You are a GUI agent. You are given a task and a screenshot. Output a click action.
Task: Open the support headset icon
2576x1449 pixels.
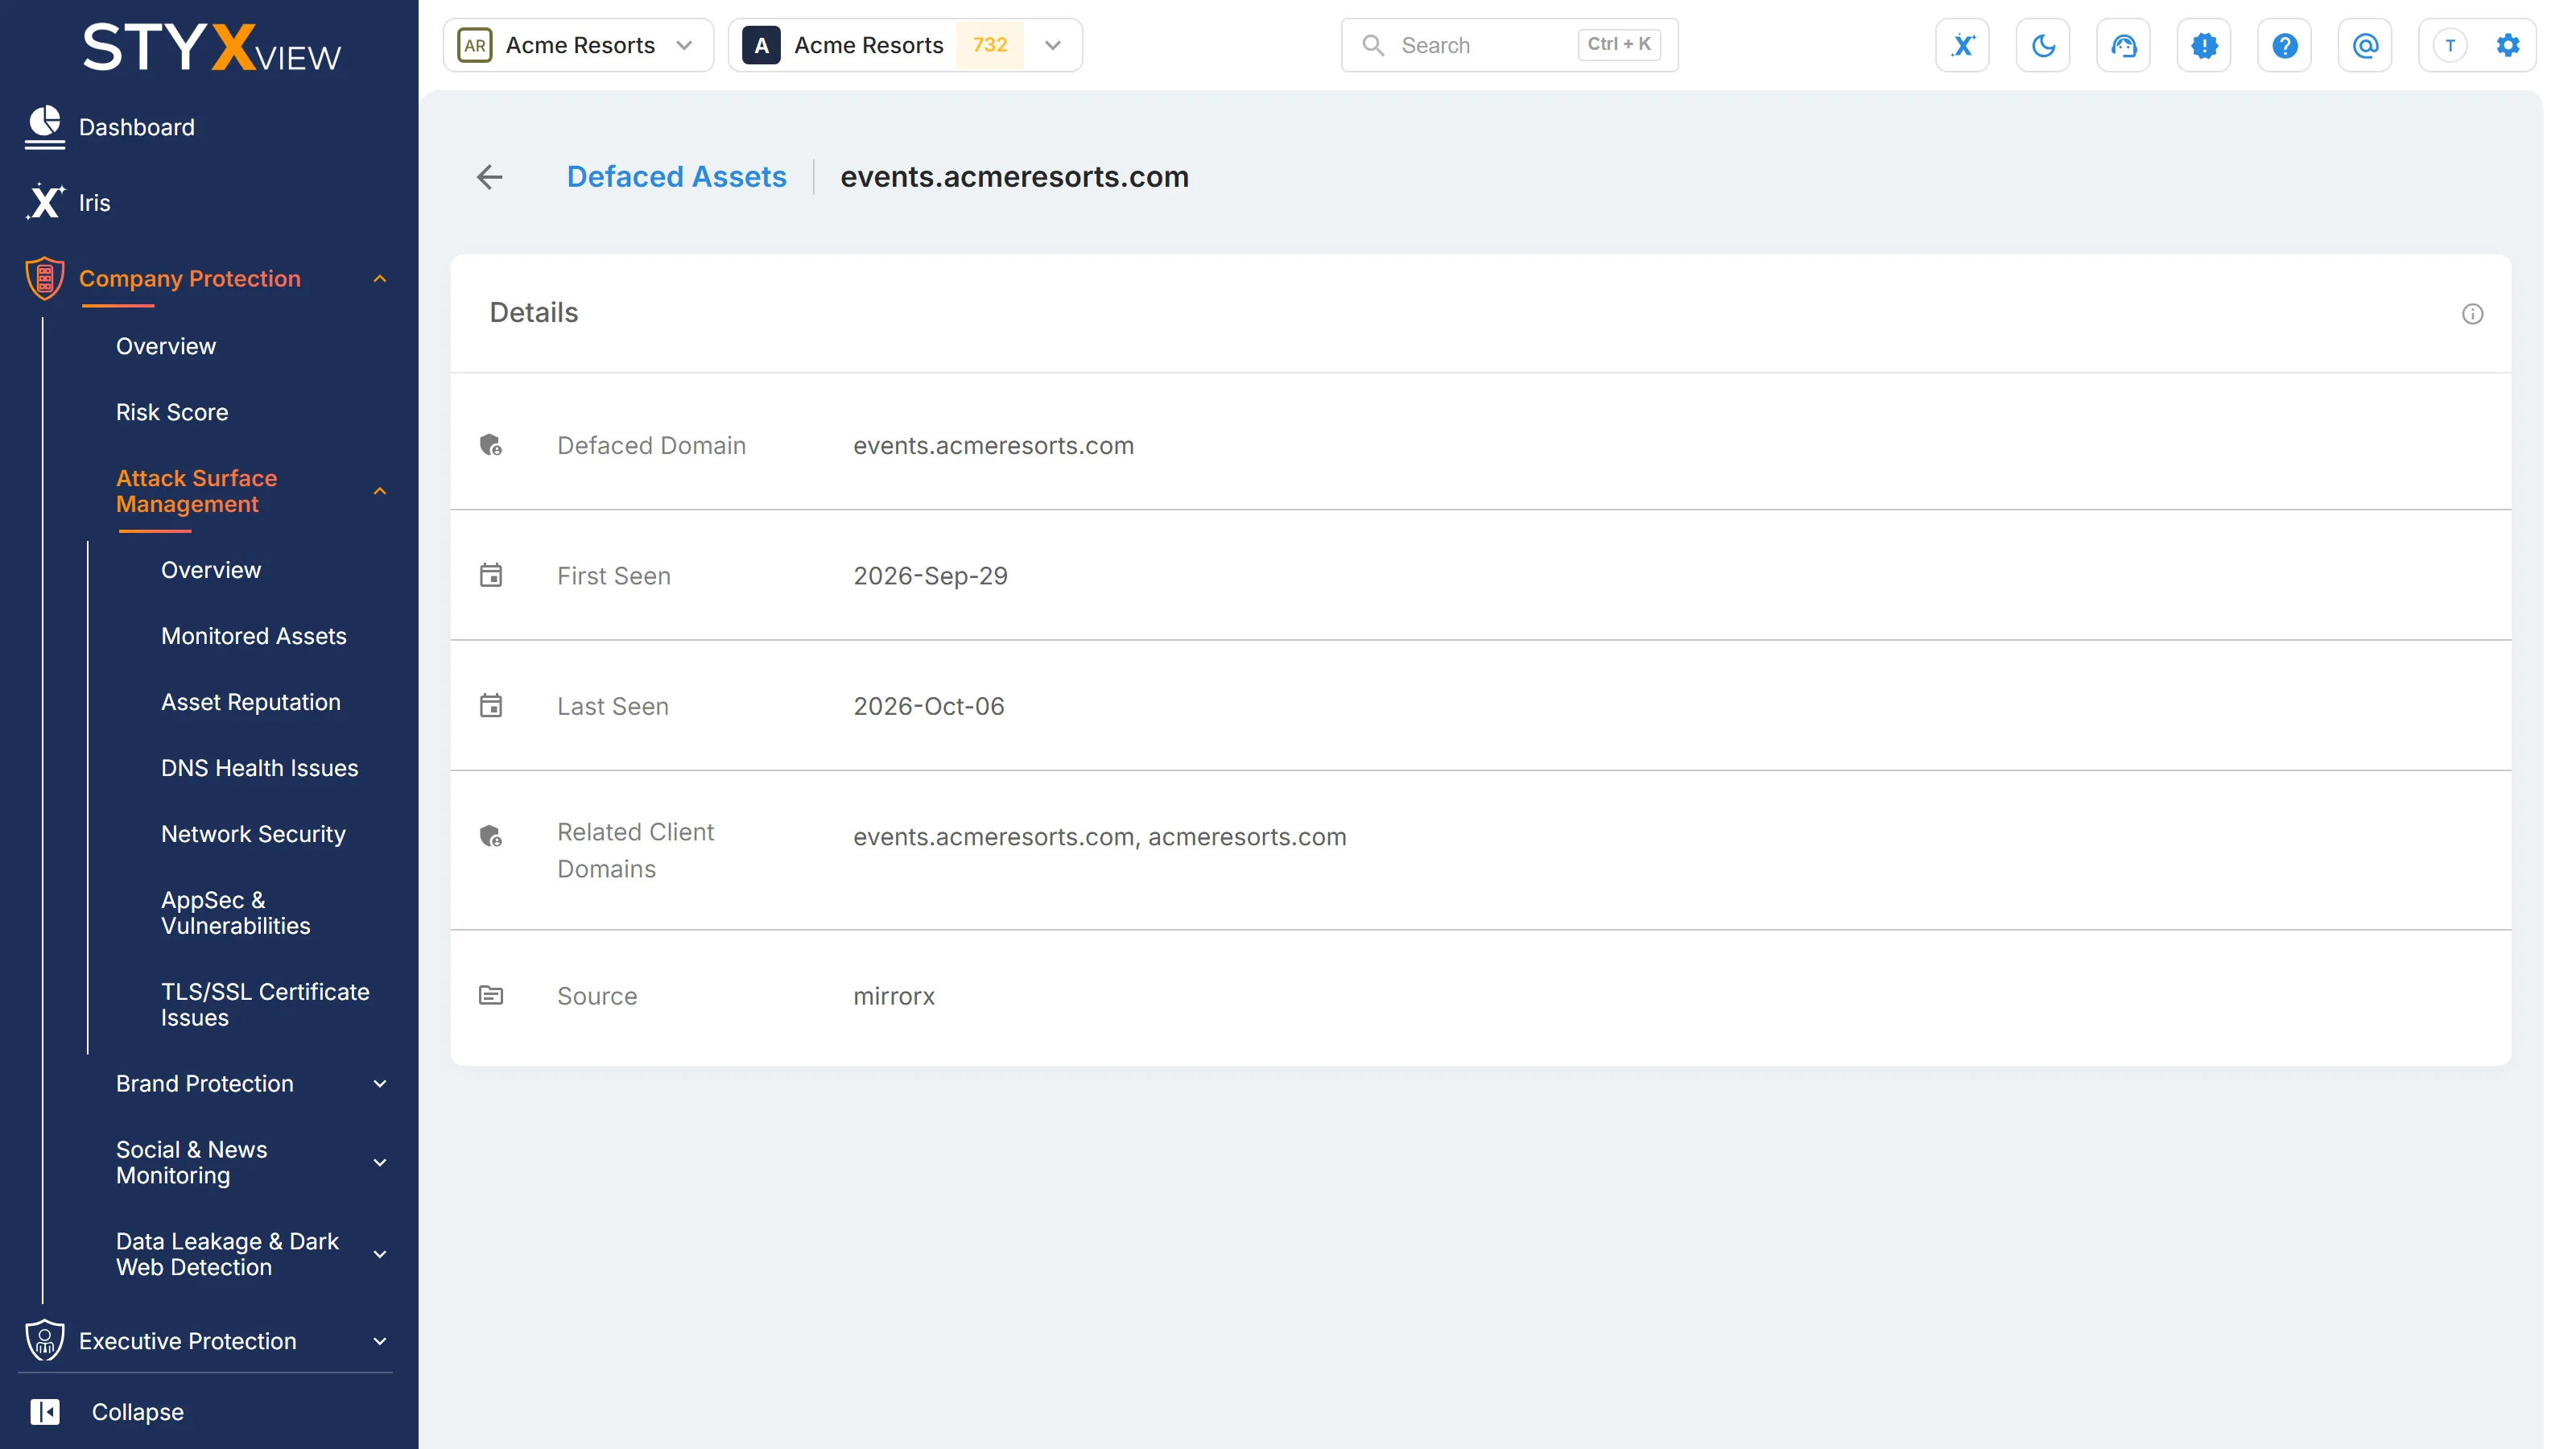[2123, 45]
